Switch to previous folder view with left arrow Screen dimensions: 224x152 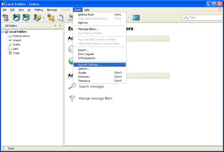56,26
